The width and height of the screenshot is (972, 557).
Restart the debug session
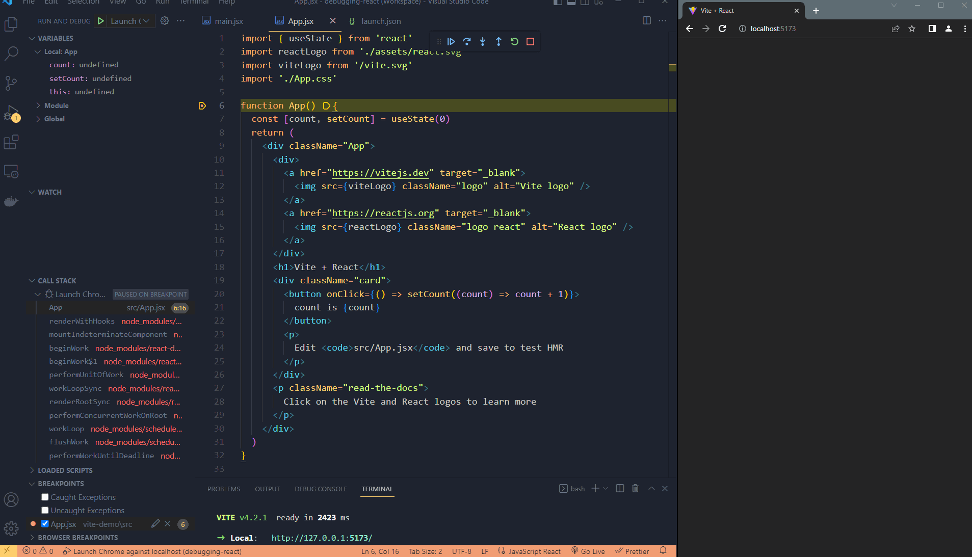[x=514, y=41]
